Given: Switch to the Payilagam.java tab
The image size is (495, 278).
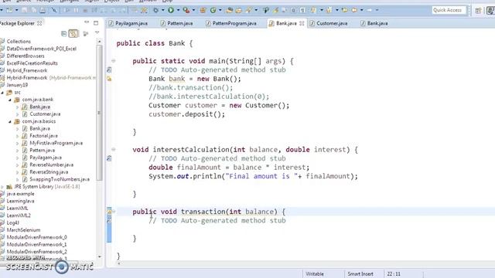Looking at the screenshot, I should click(128, 23).
